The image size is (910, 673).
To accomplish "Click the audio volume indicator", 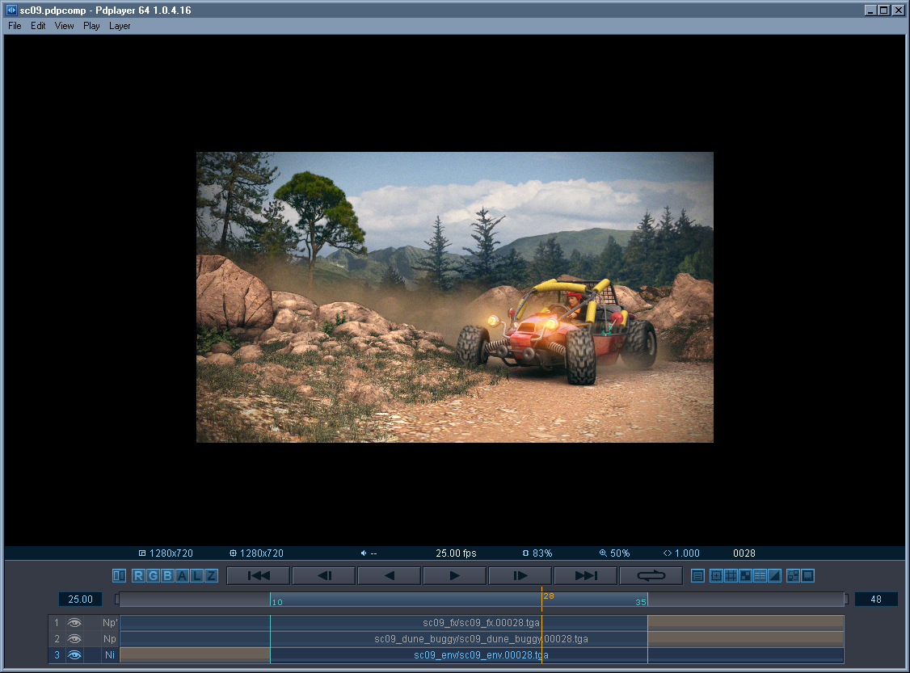I will [x=369, y=553].
